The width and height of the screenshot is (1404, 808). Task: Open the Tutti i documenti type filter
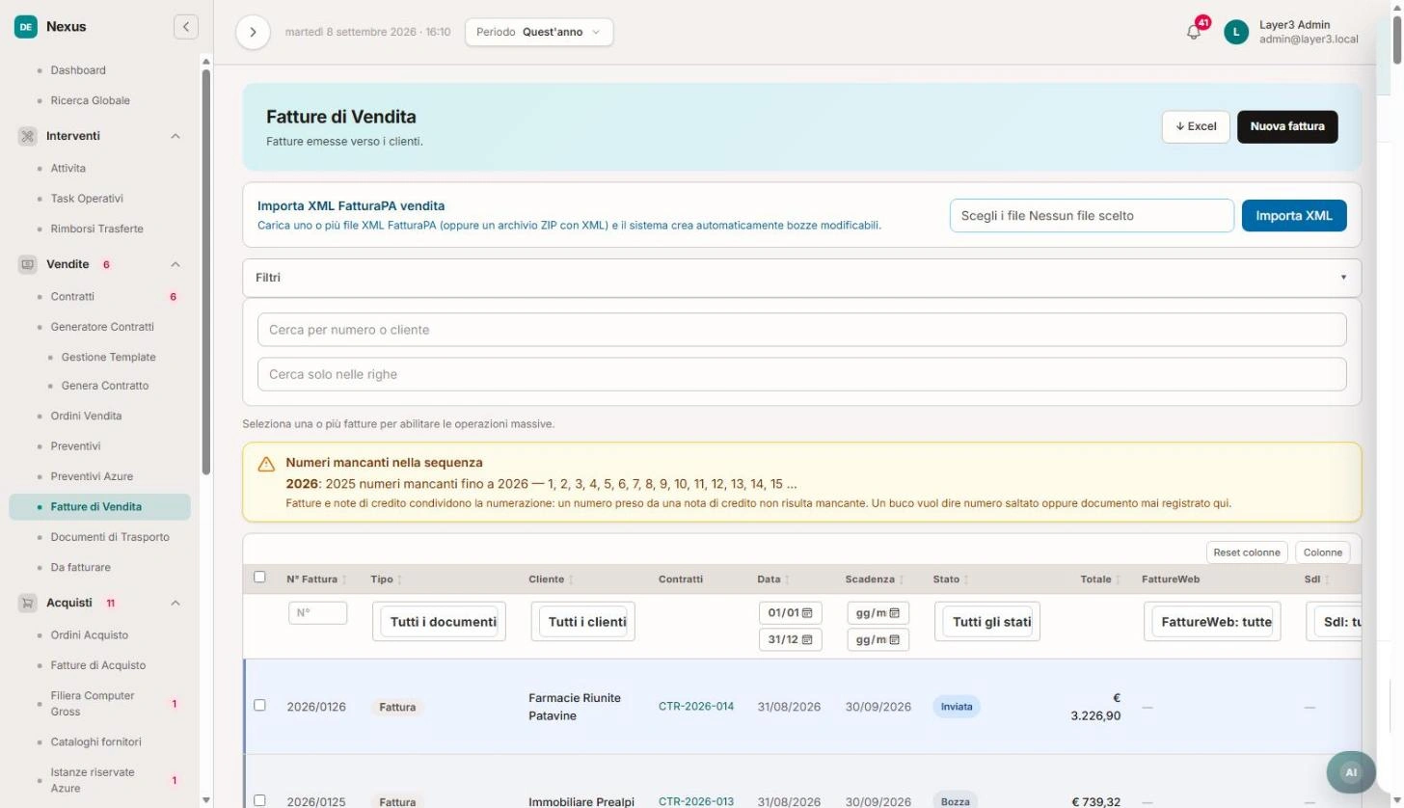point(439,622)
